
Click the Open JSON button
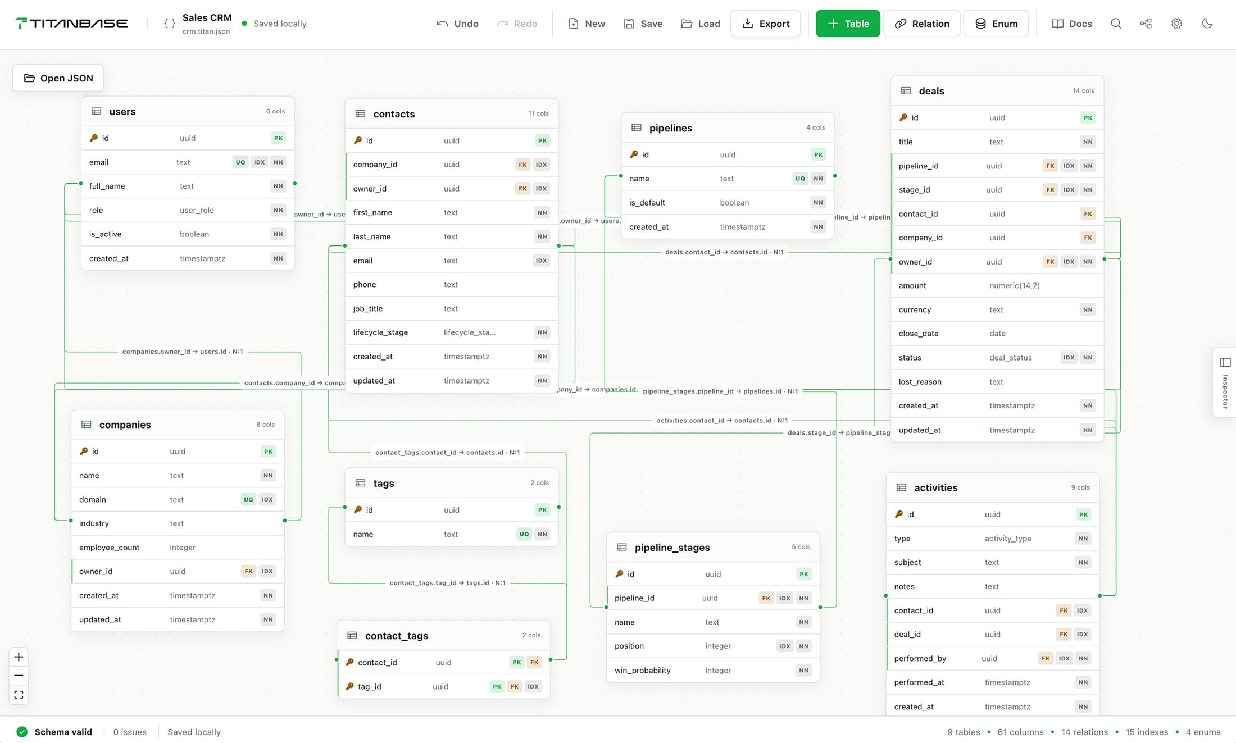coord(58,78)
